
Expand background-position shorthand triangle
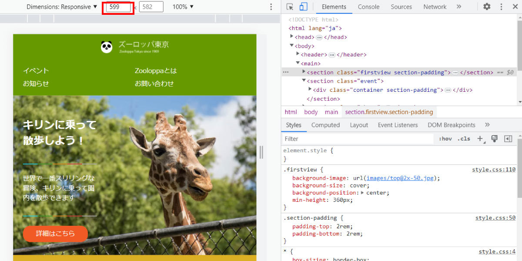click(363, 193)
